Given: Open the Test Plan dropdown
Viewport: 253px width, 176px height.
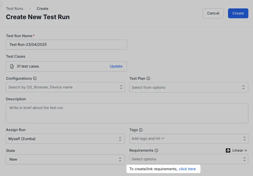Looking at the screenshot, I should [189, 87].
